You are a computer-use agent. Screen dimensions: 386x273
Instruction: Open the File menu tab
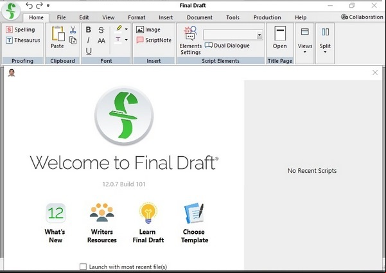coord(61,17)
